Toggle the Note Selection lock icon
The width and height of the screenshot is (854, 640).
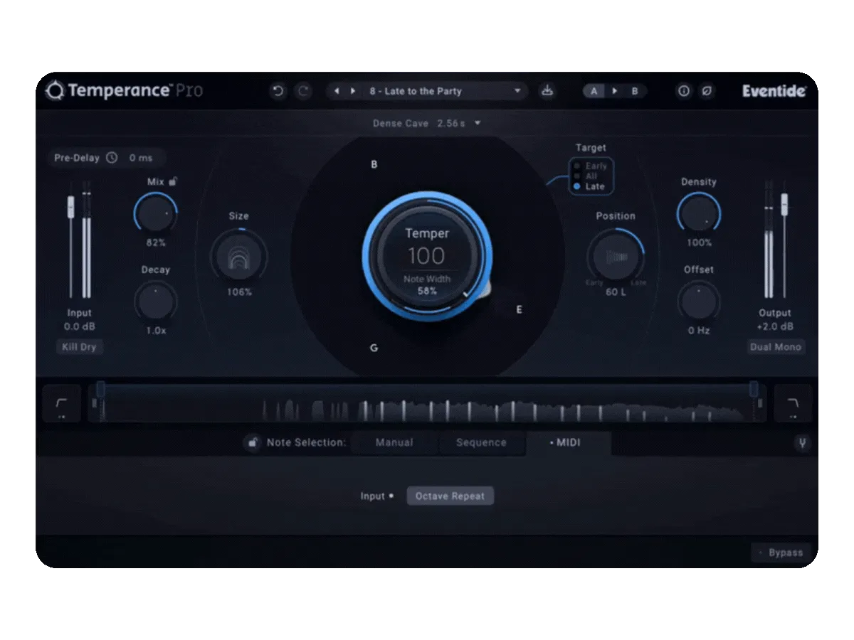(252, 443)
